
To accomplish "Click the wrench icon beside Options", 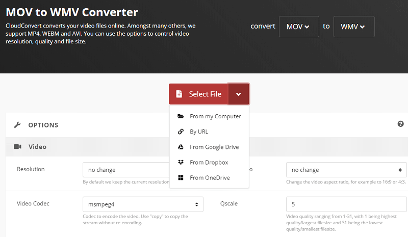I will tap(17, 125).
